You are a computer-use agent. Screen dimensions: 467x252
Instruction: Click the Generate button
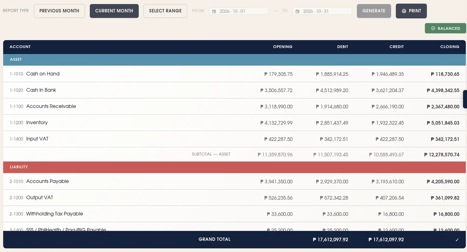coord(374,11)
